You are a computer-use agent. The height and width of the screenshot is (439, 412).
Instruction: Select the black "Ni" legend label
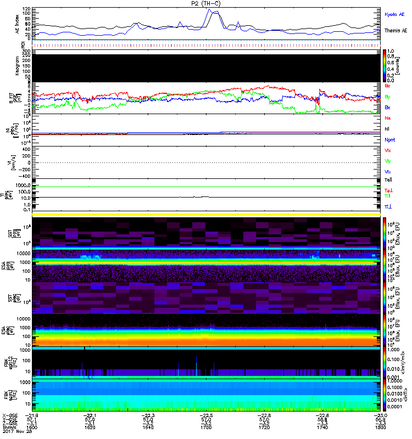click(387, 129)
